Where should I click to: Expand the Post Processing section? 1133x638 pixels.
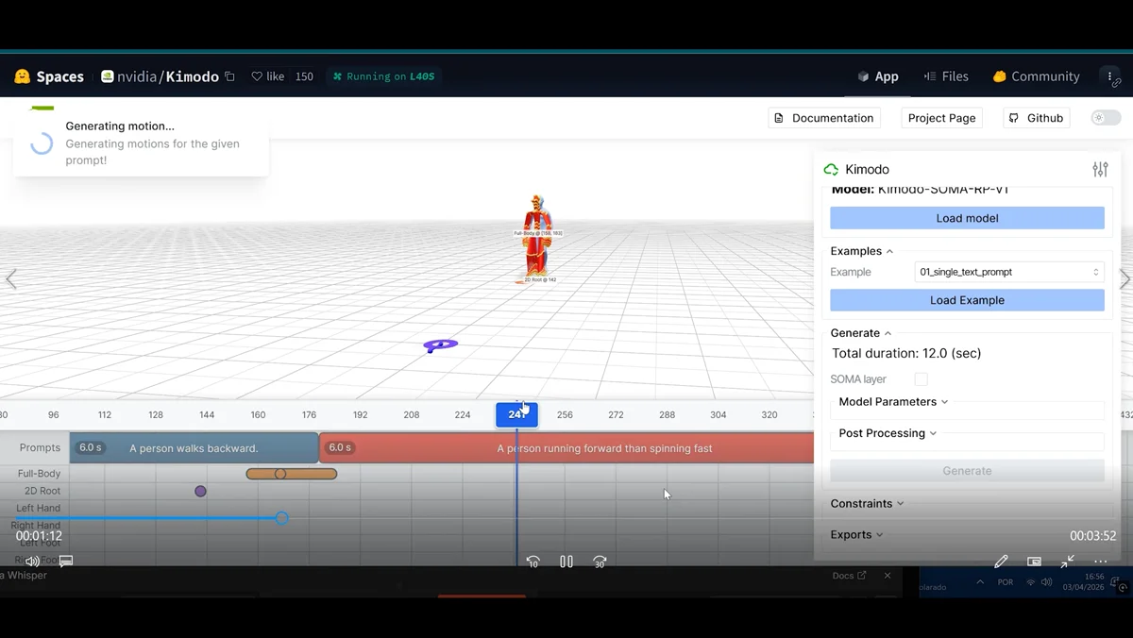[x=888, y=433]
